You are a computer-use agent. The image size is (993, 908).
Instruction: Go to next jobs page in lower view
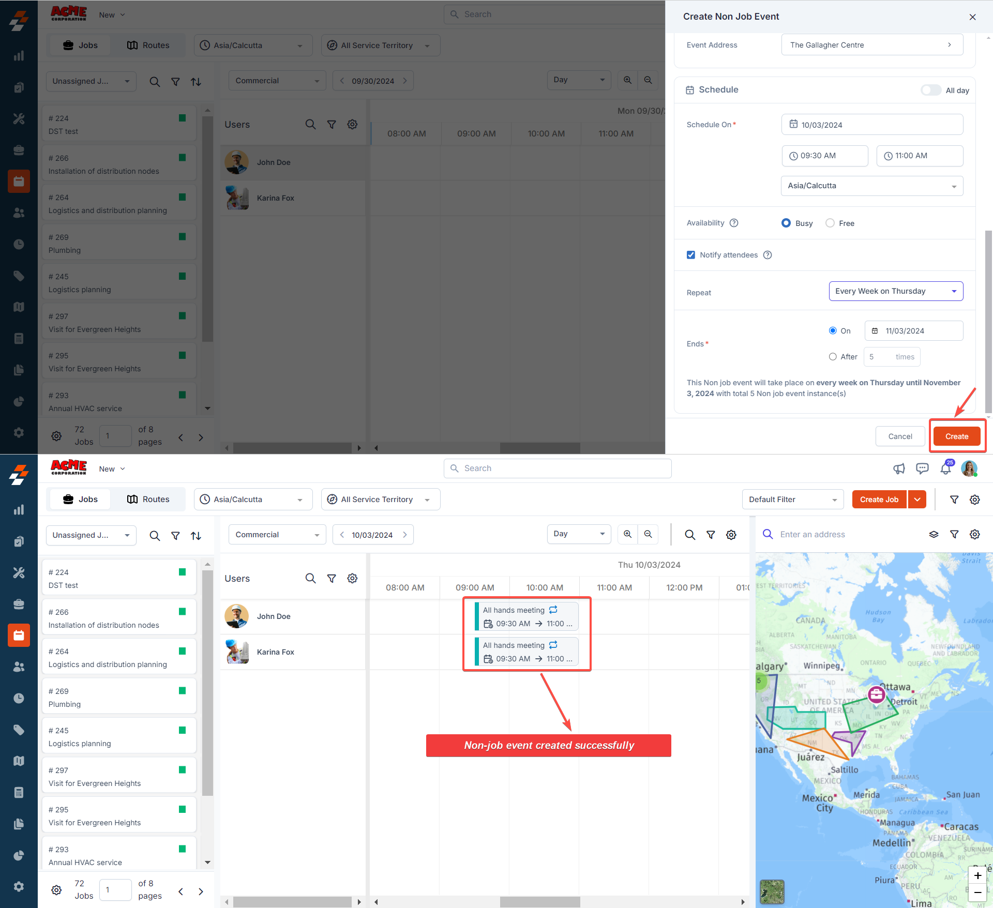[x=201, y=891]
